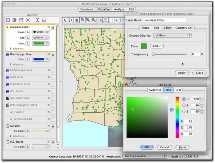Click the Transparency slider handle
The width and height of the screenshot is (215, 163).
coord(153,54)
